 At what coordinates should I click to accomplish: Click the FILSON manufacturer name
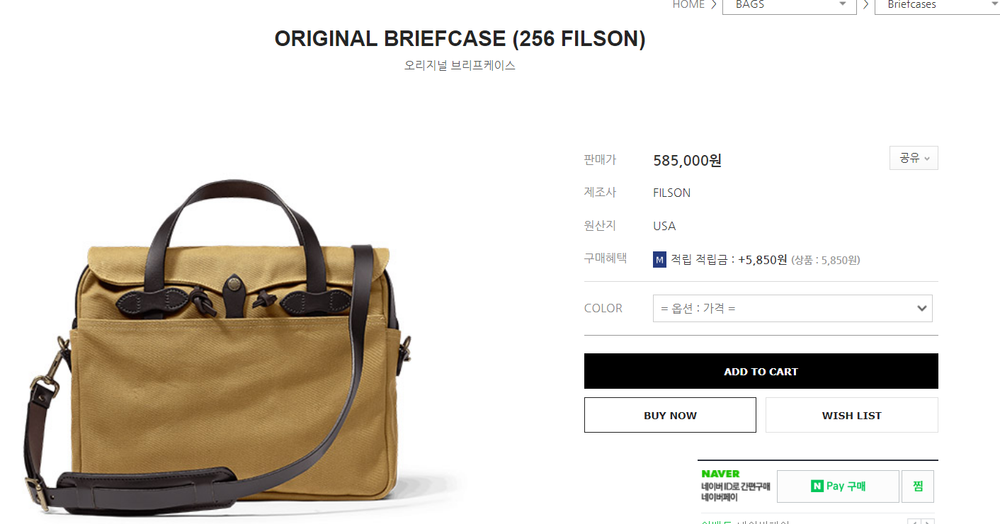(671, 193)
